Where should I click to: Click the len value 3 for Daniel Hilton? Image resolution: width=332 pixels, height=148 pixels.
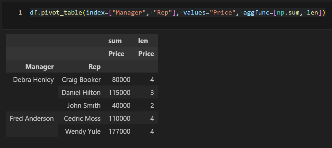pos(152,93)
